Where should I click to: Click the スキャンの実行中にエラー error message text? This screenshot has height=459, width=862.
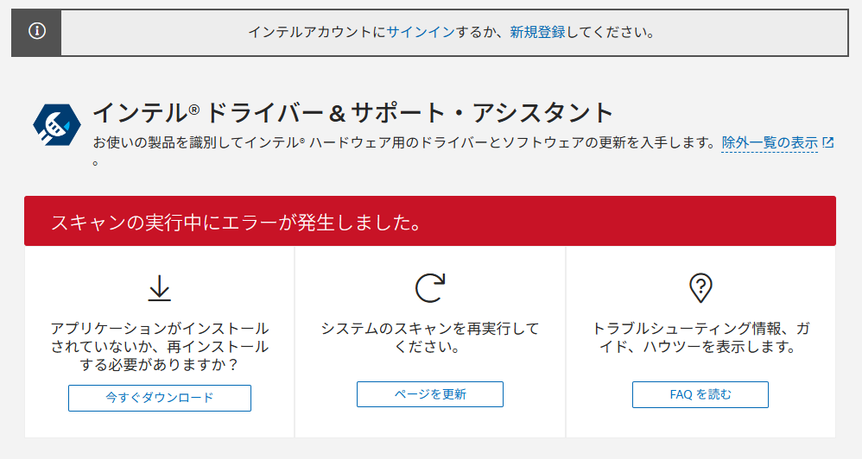pyautogui.click(x=236, y=222)
